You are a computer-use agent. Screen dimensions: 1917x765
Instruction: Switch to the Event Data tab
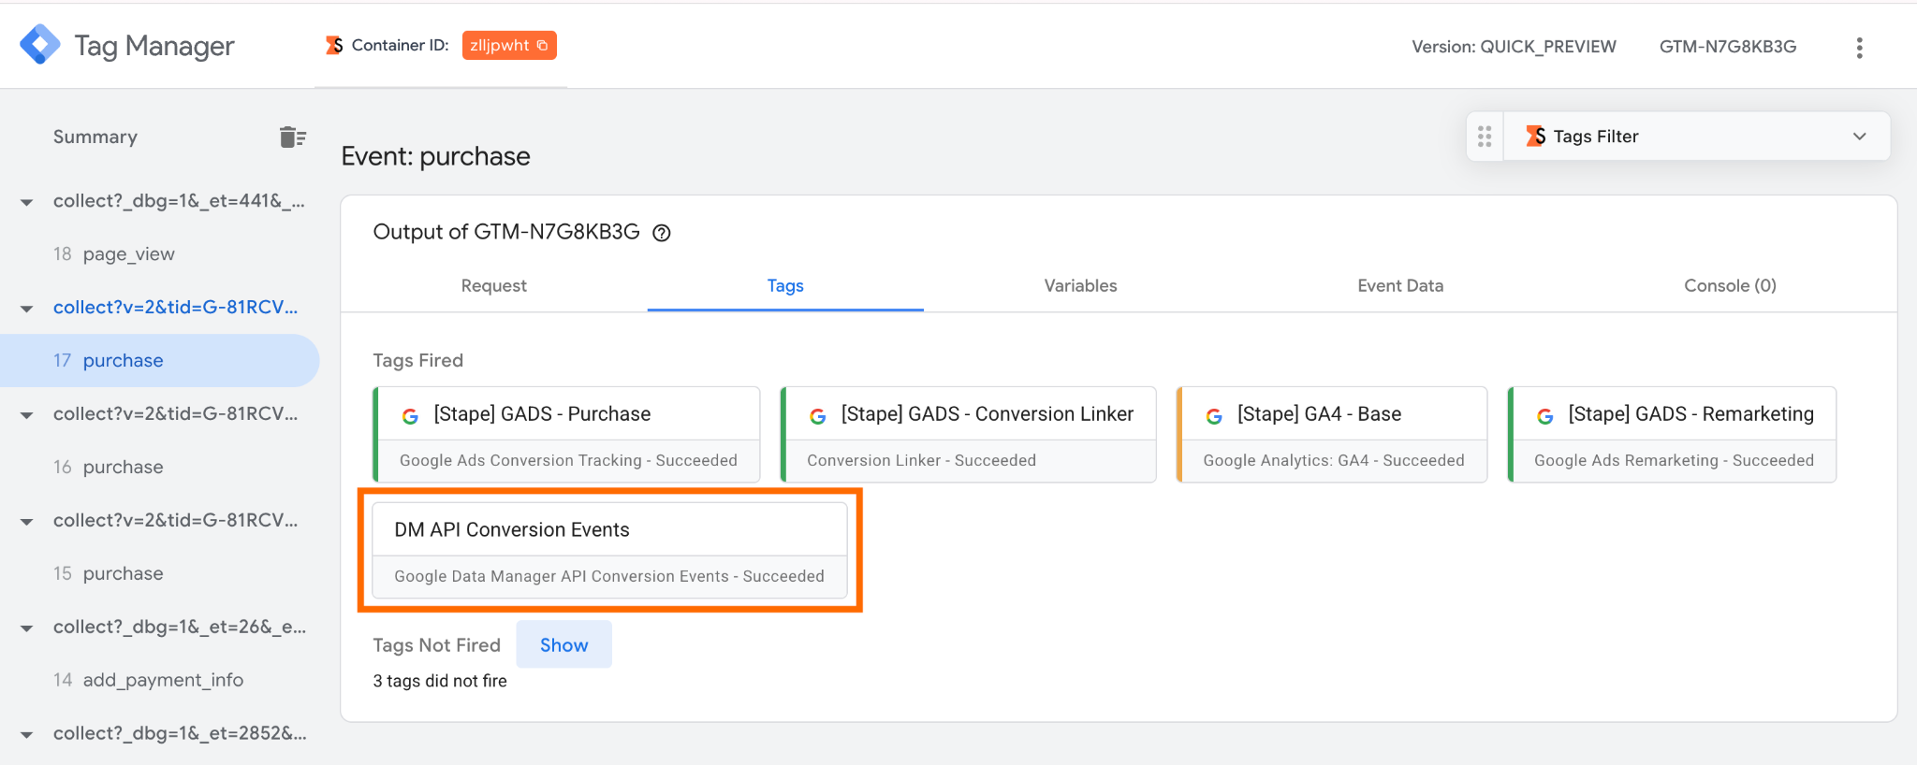[1400, 286]
